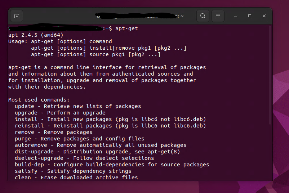Close the terminal window

pyautogui.click(x=264, y=16)
